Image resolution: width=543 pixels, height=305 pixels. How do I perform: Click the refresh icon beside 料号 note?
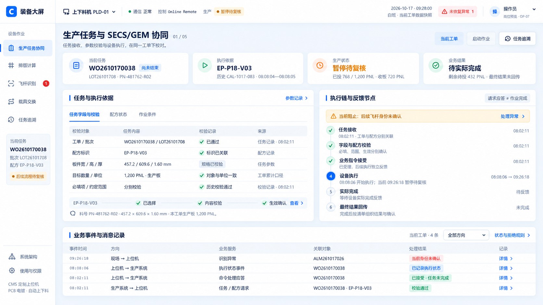[73, 214]
